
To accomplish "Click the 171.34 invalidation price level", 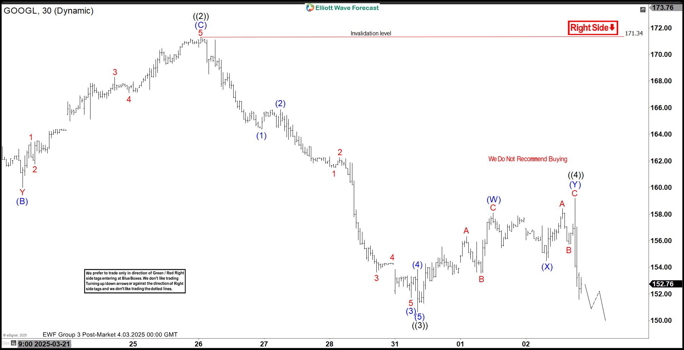I will [634, 33].
